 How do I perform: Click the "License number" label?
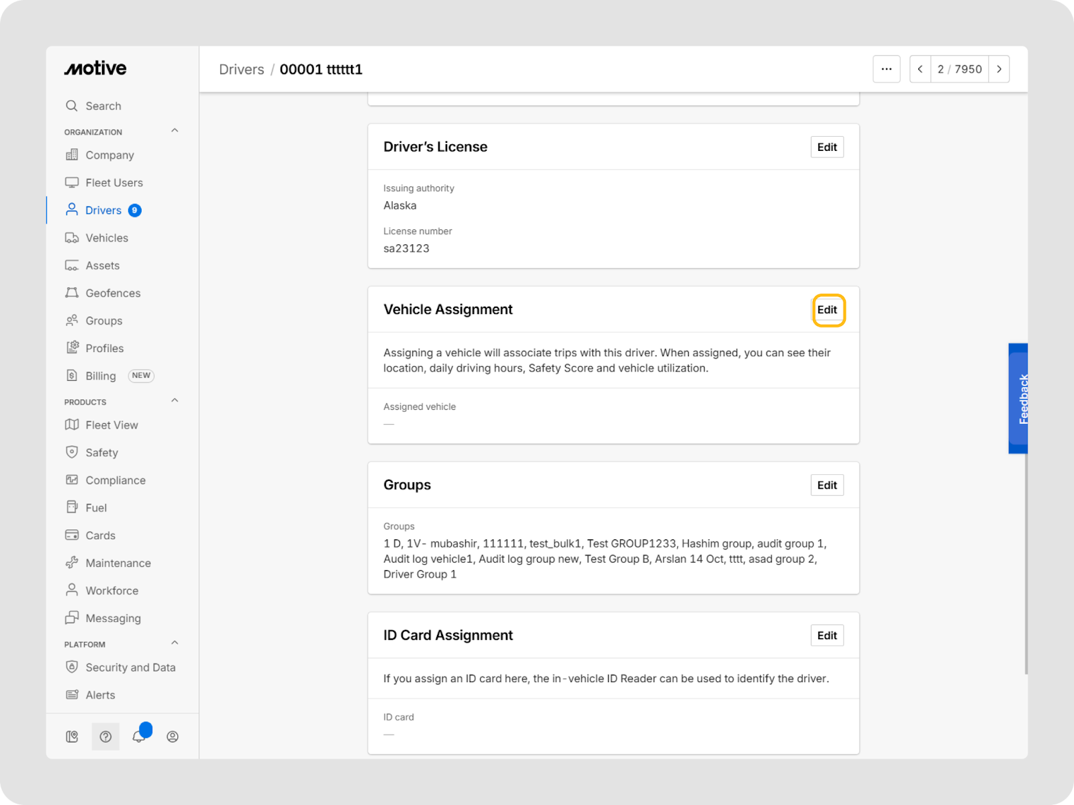418,231
